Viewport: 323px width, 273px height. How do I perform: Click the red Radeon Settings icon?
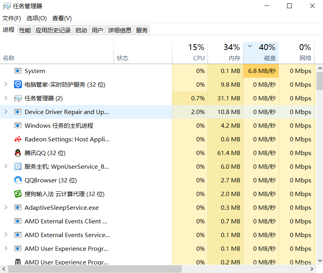coord(18,139)
